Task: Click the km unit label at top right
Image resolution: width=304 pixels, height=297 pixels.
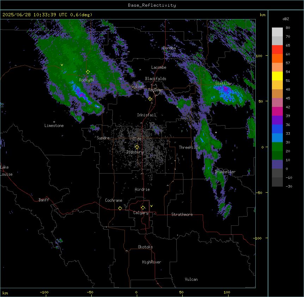Action: 262,15
